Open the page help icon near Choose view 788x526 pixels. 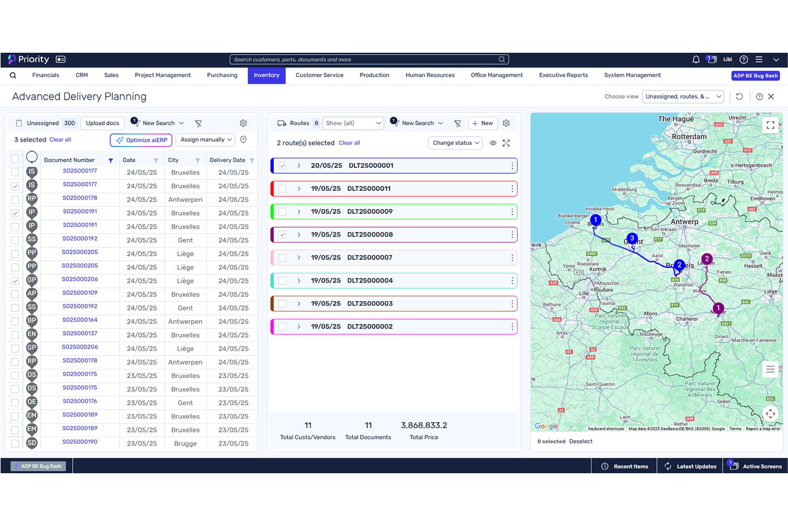pyautogui.click(x=759, y=96)
